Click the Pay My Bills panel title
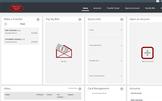 click(x=53, y=19)
